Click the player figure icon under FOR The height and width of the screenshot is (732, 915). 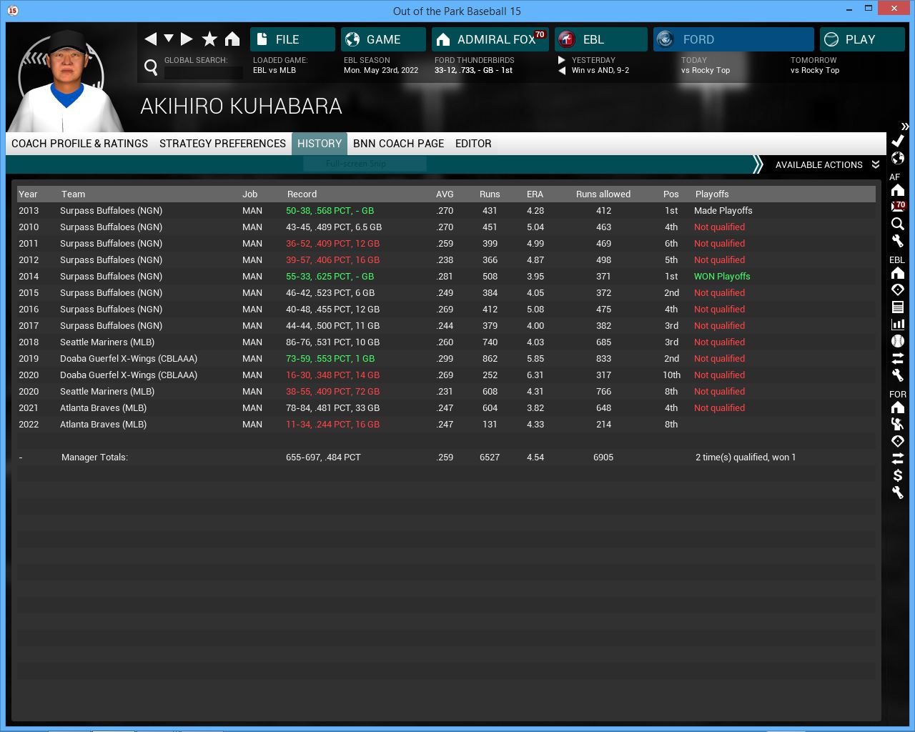click(x=898, y=424)
